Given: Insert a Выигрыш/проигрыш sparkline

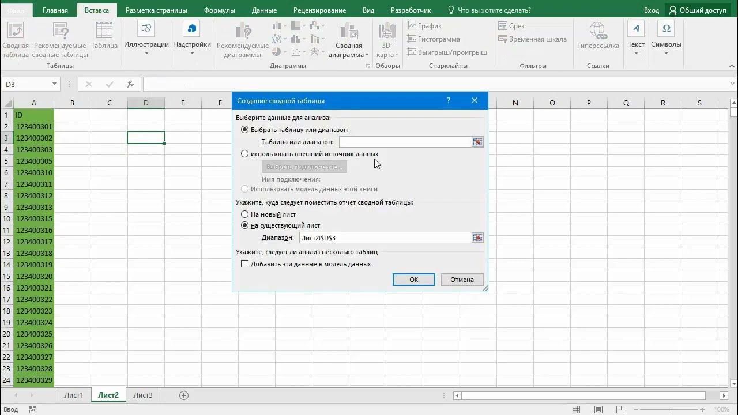Looking at the screenshot, I should tap(447, 52).
